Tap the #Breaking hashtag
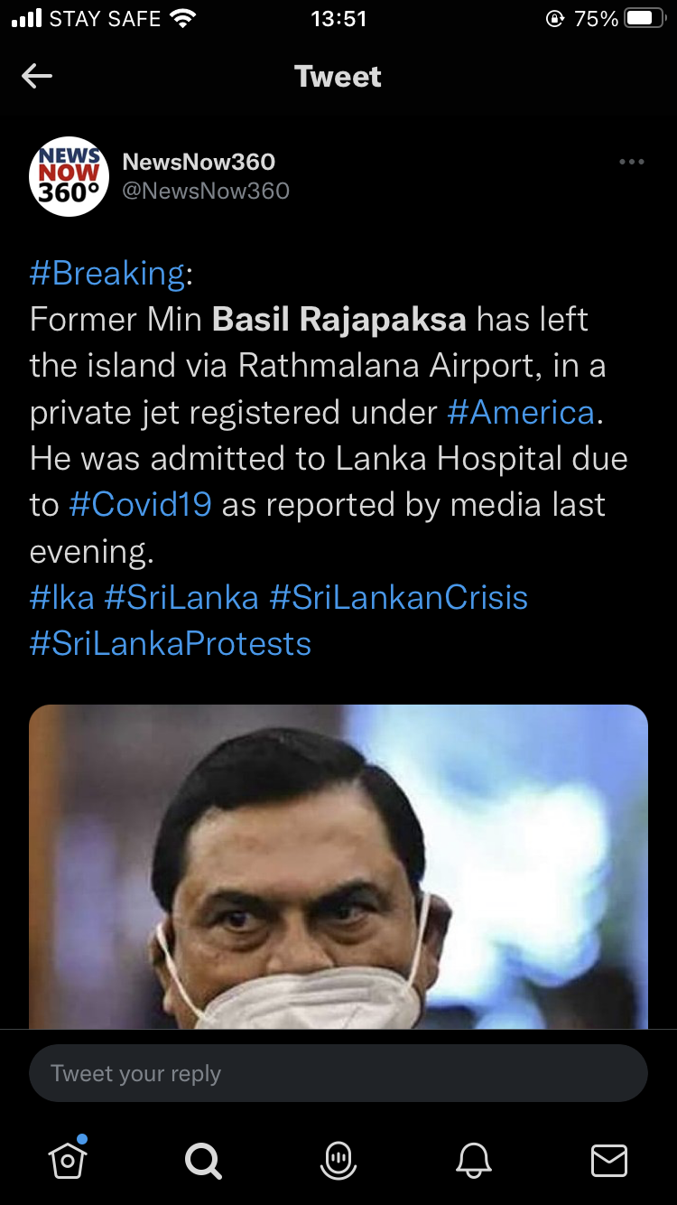 coord(107,273)
